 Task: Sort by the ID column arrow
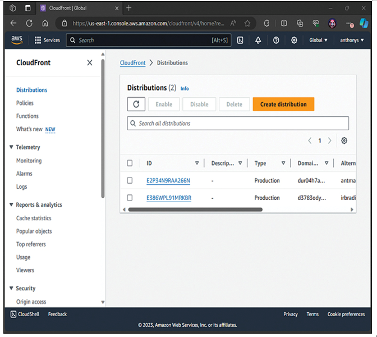click(197, 163)
